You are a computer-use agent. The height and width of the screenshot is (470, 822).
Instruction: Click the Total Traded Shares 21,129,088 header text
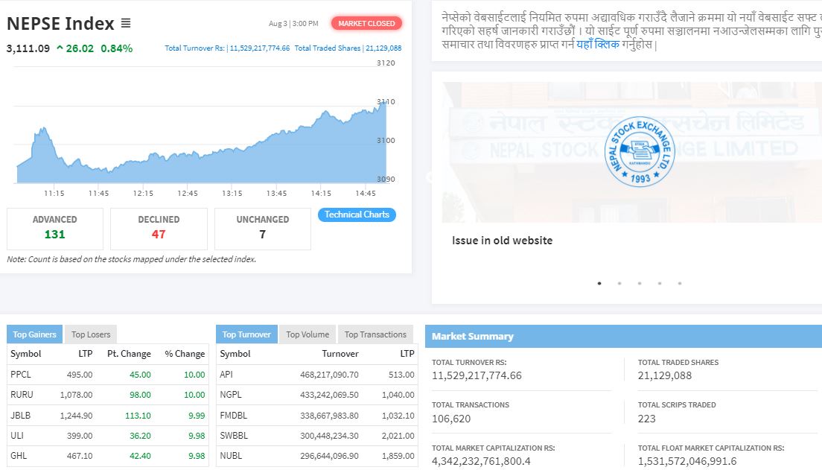point(348,48)
